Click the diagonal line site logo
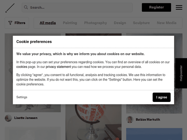 click(10, 8)
